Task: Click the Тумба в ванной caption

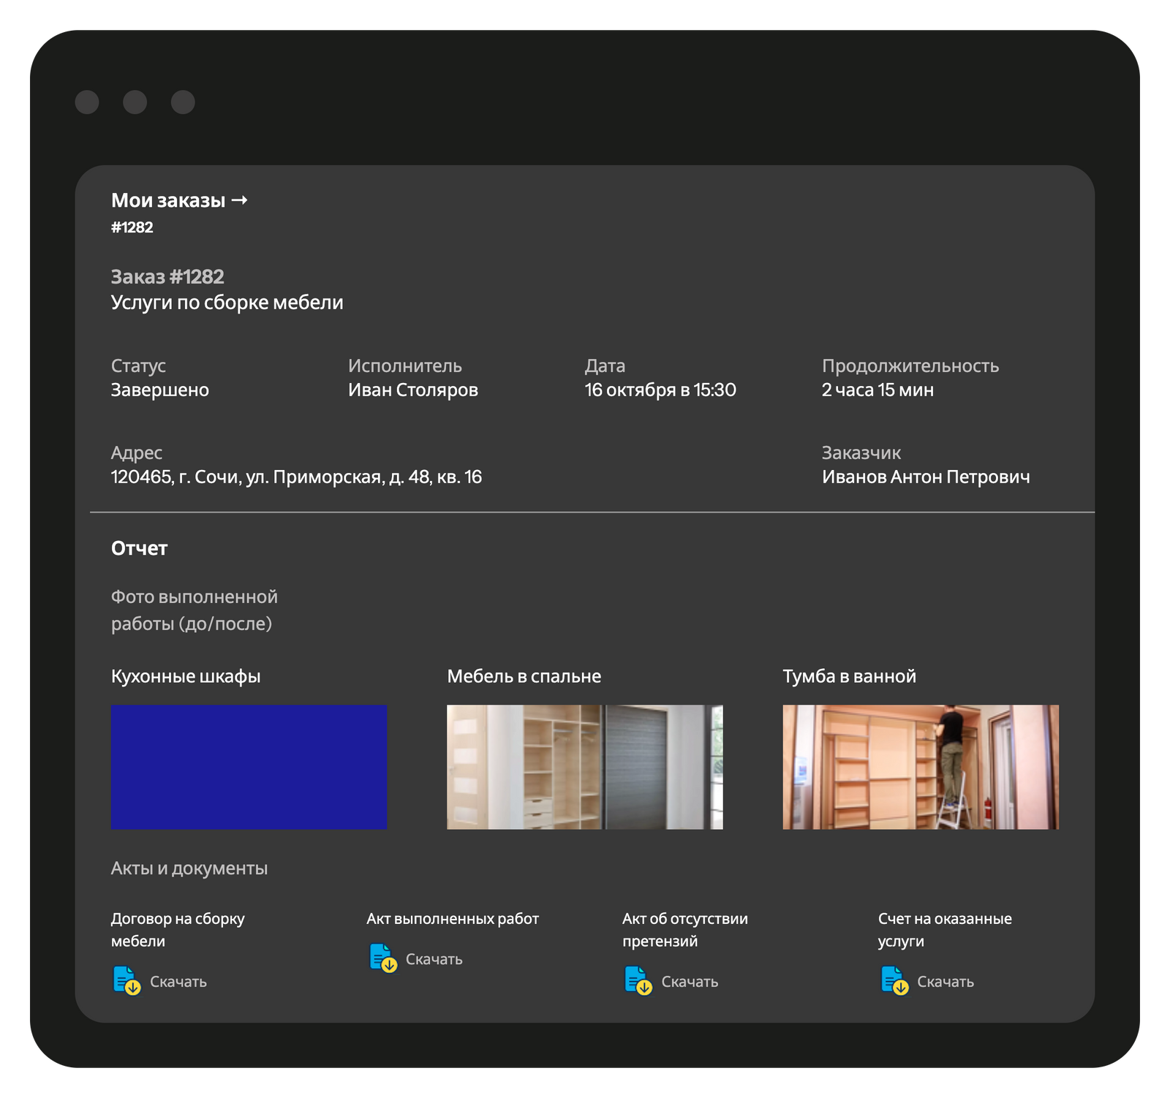Action: tap(850, 676)
